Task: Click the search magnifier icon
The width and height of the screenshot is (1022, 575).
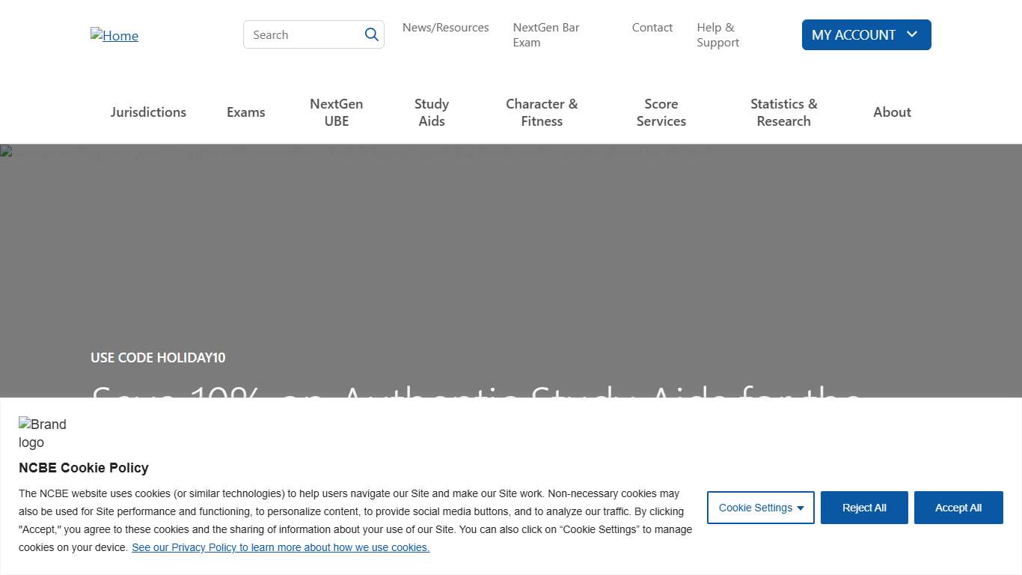Action: (x=372, y=34)
